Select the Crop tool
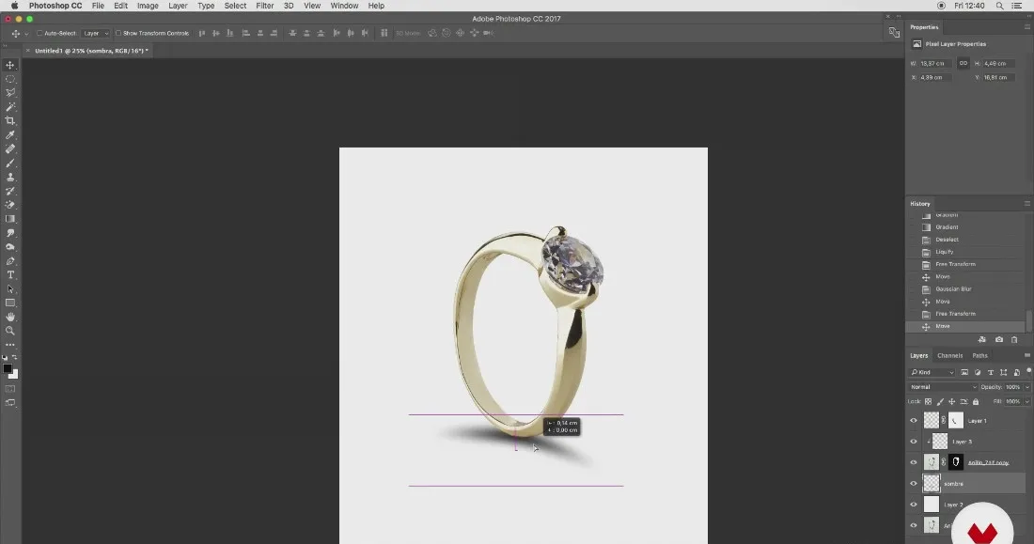1034x544 pixels. click(10, 120)
